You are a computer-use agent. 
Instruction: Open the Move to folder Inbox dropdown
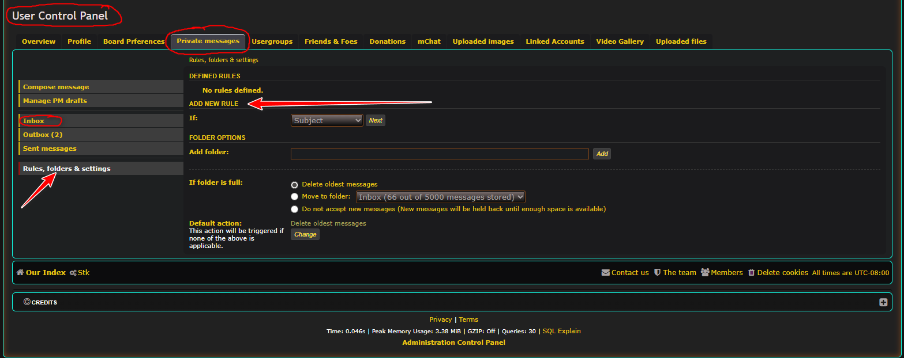(x=441, y=197)
